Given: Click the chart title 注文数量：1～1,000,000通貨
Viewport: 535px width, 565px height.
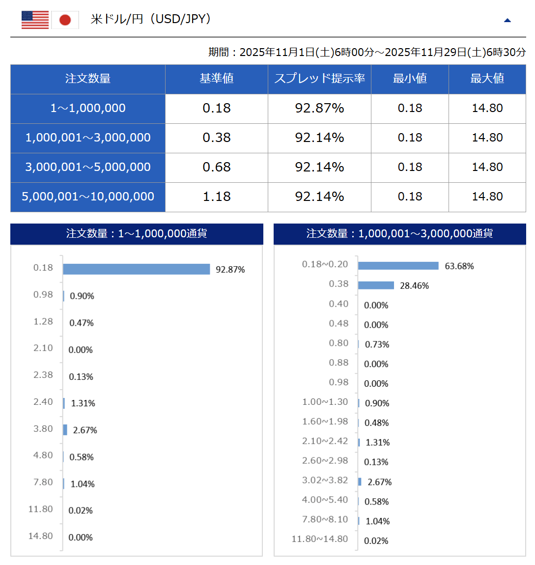Looking at the screenshot, I should [x=137, y=234].
